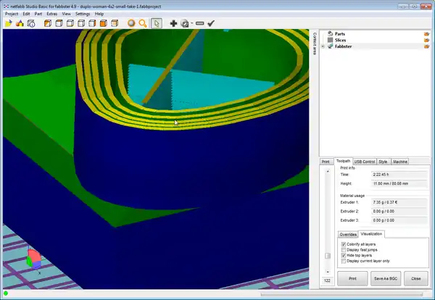Open dropdown arrow next to toolbar gear
Viewport: 435px width, 300px height.
(x=191, y=24)
